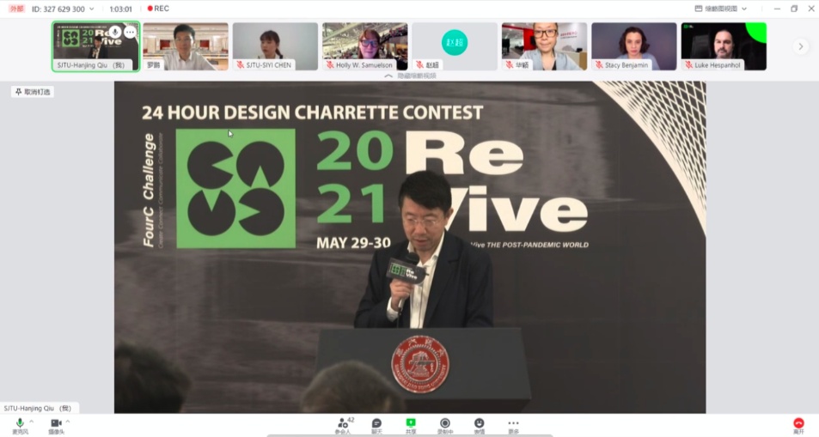The width and height of the screenshot is (819, 437).
Task: Open the More (更多) options icon
Action: point(513,424)
